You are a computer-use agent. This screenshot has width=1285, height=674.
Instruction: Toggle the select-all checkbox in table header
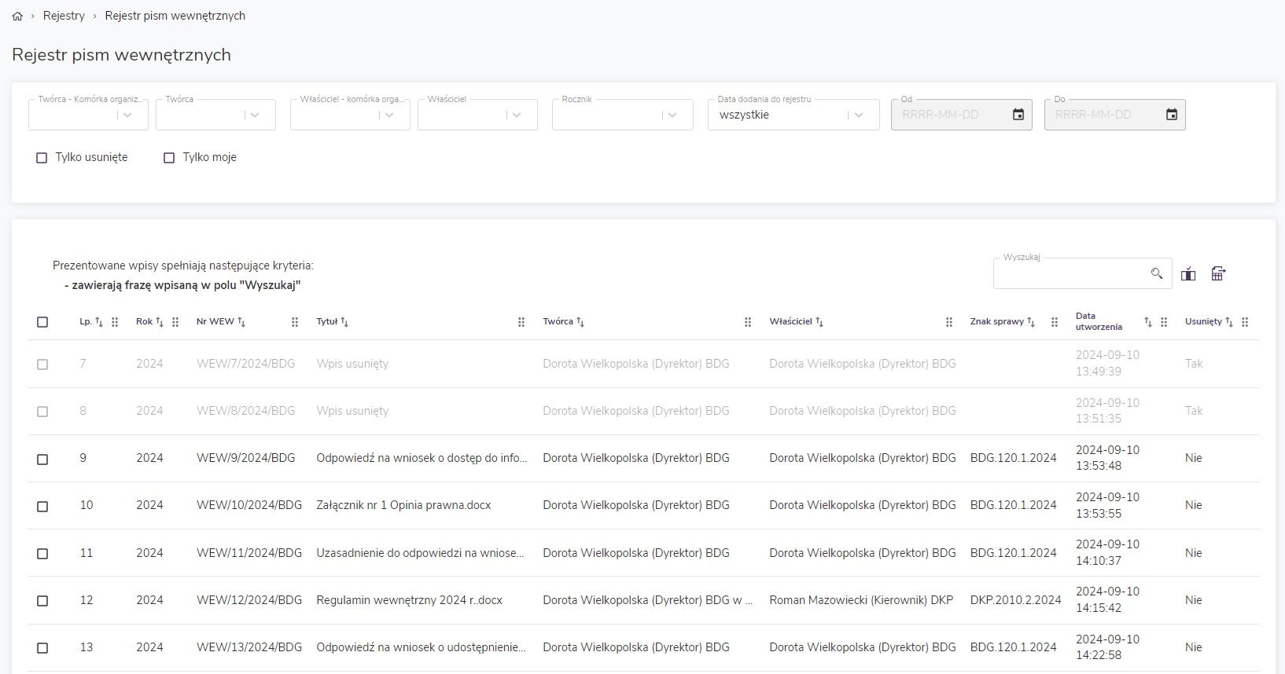tap(42, 322)
